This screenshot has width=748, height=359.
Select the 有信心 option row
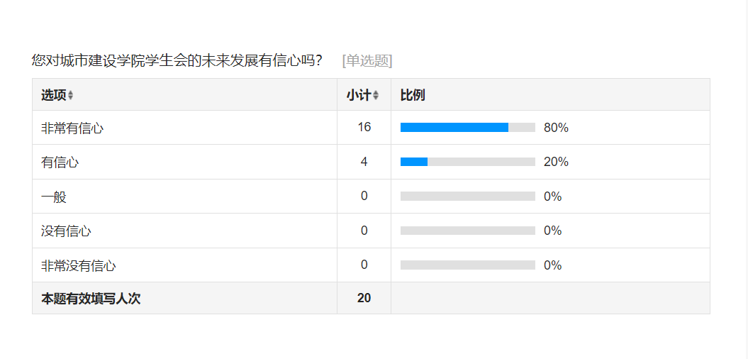[x=371, y=162]
